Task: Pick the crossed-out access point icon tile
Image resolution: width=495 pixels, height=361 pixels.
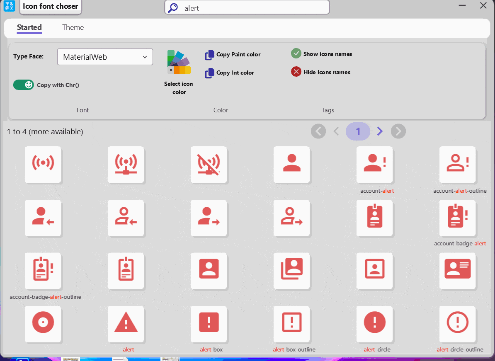Action: (x=209, y=165)
